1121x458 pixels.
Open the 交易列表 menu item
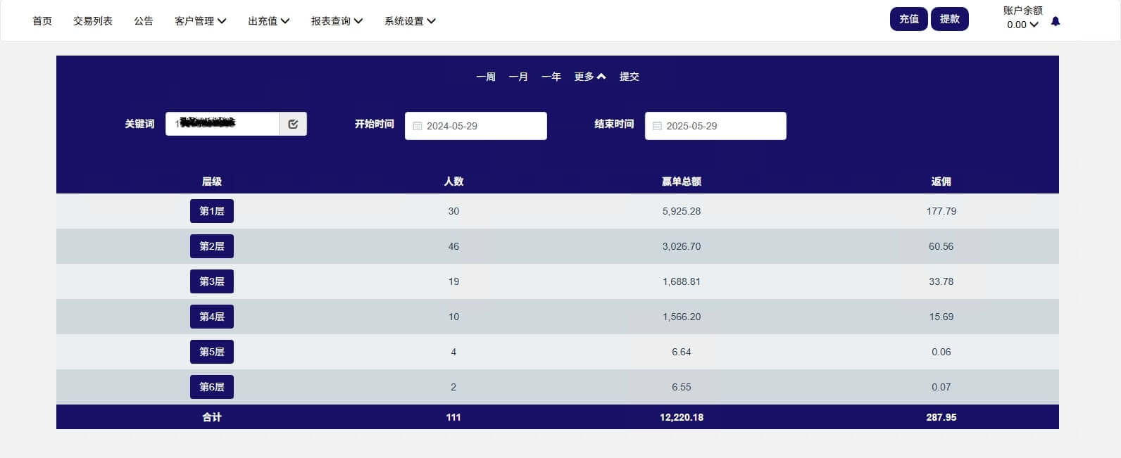[93, 21]
